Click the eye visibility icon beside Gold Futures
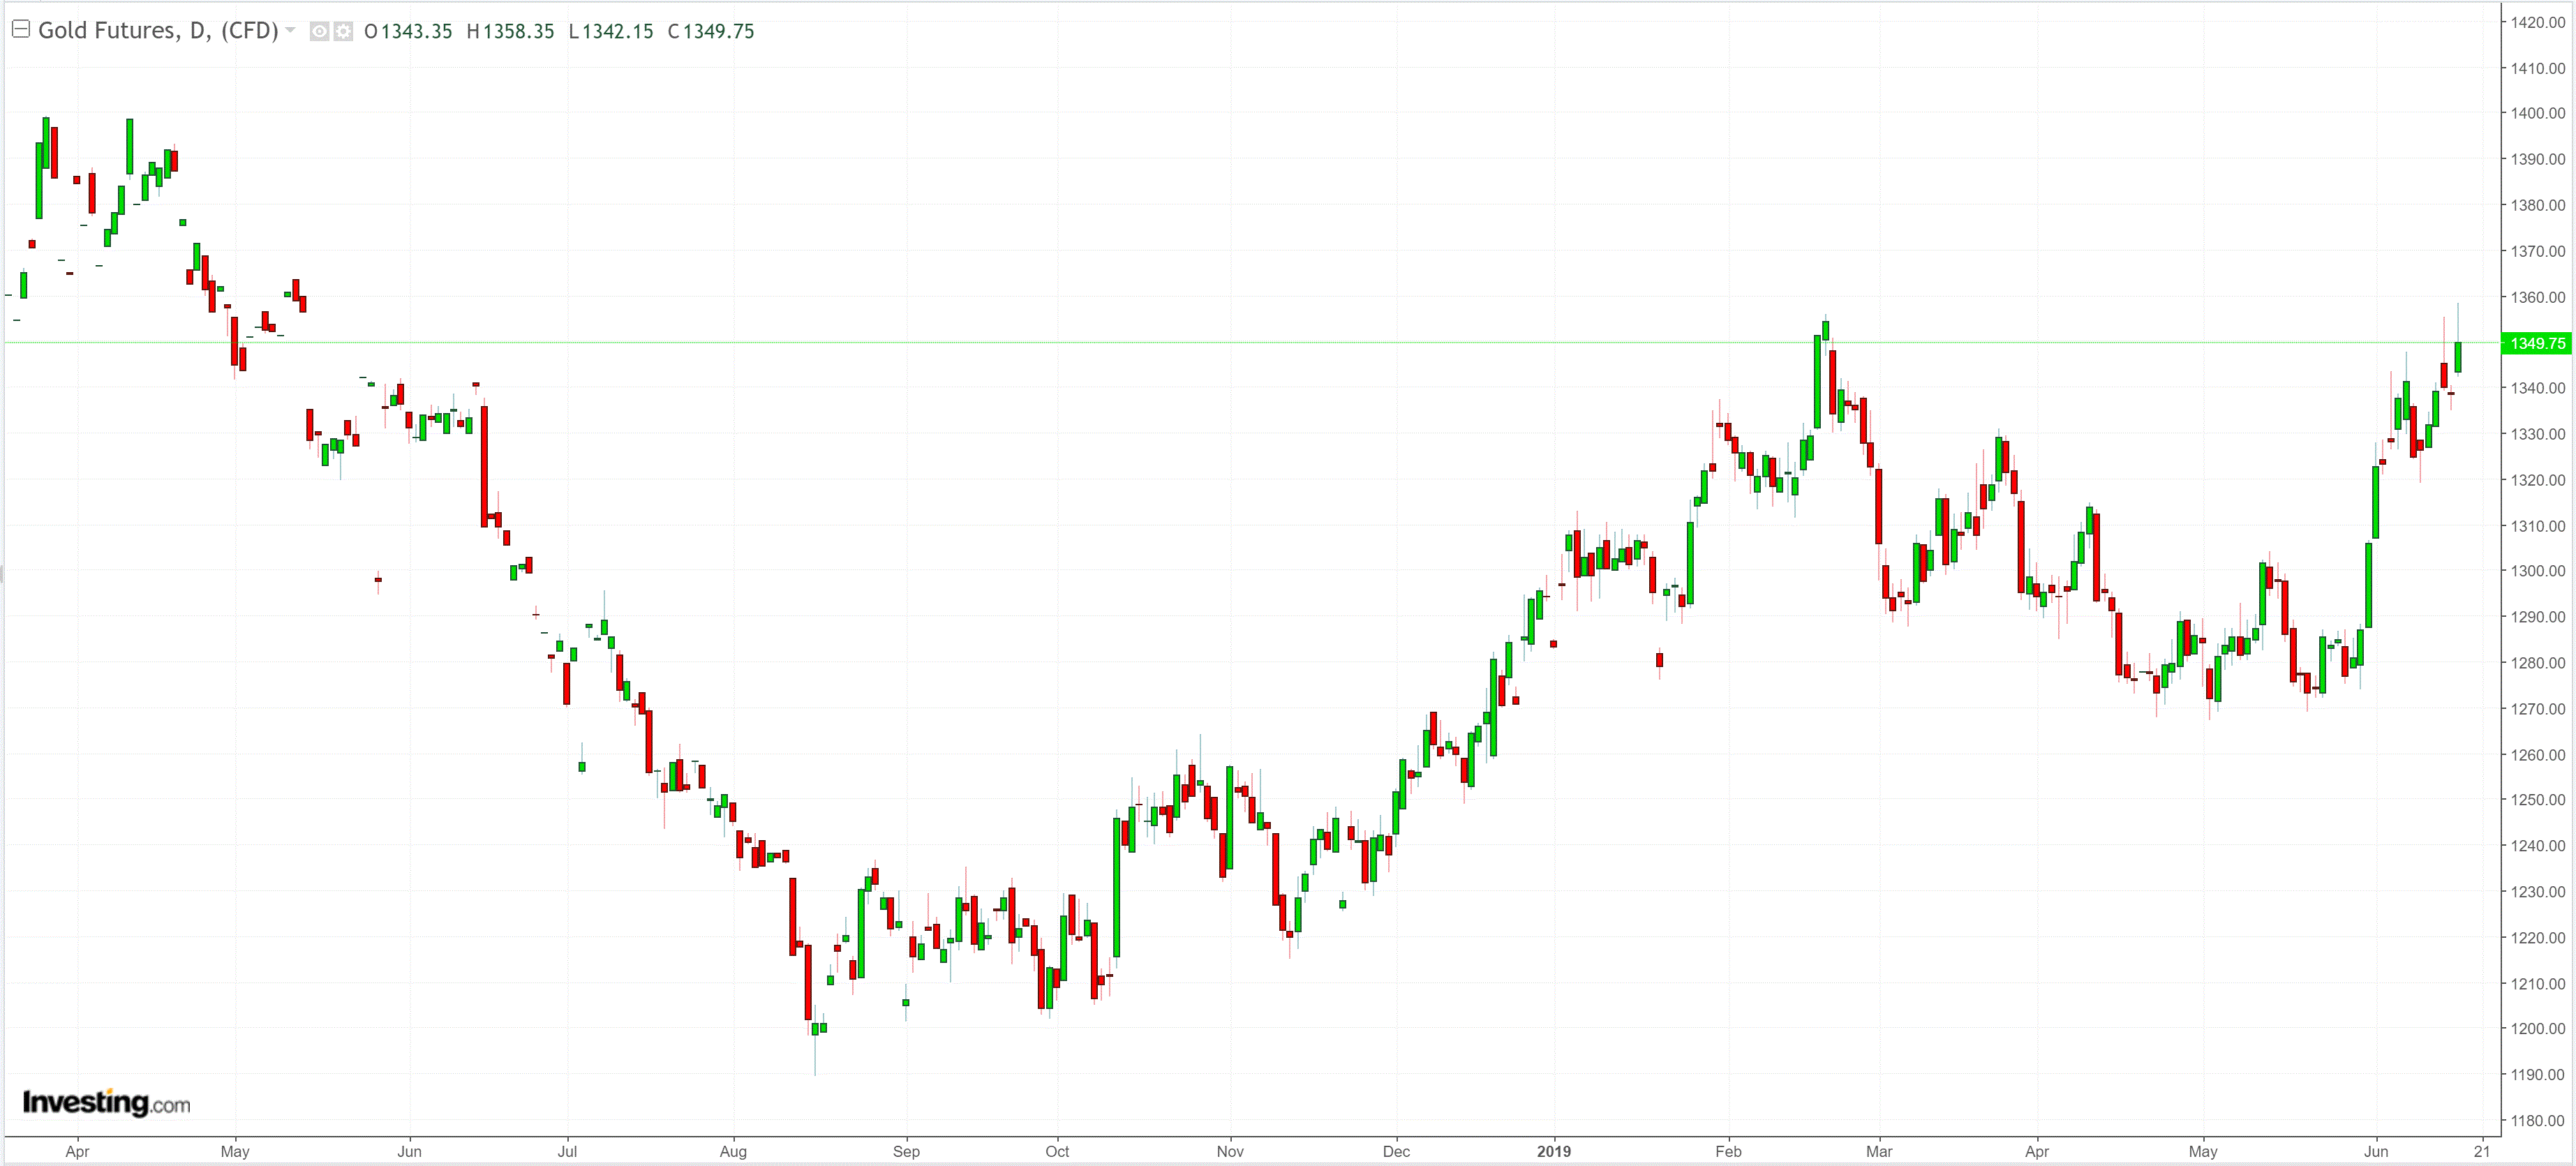This screenshot has height=1166, width=2576. tap(319, 31)
